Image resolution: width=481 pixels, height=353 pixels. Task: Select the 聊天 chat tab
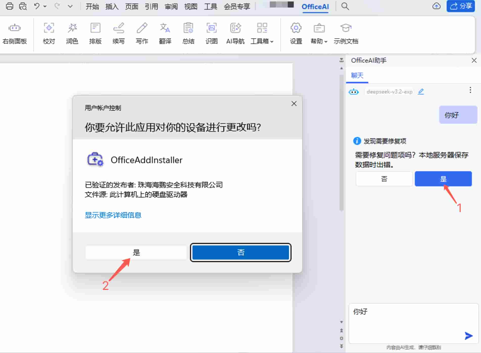357,75
